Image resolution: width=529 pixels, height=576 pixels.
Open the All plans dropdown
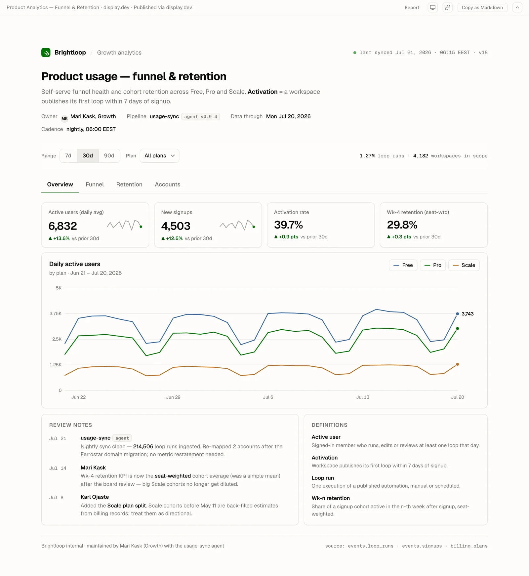coord(159,156)
